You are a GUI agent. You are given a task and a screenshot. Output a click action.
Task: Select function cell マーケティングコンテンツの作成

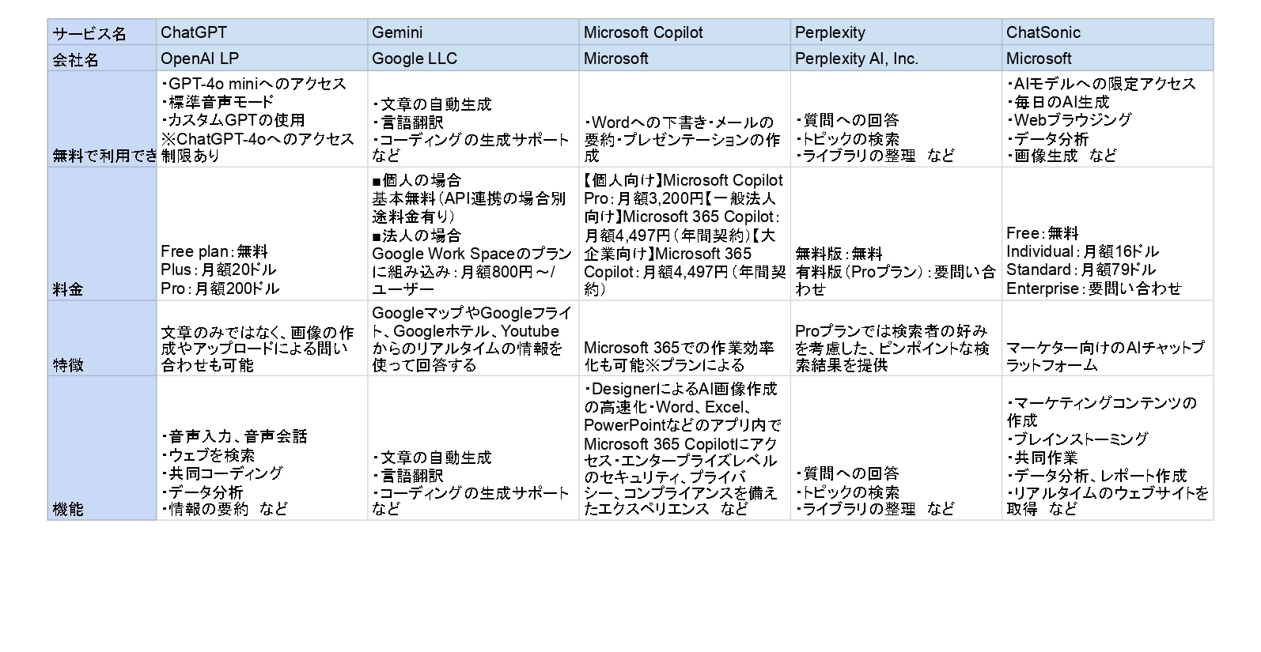point(1108,448)
